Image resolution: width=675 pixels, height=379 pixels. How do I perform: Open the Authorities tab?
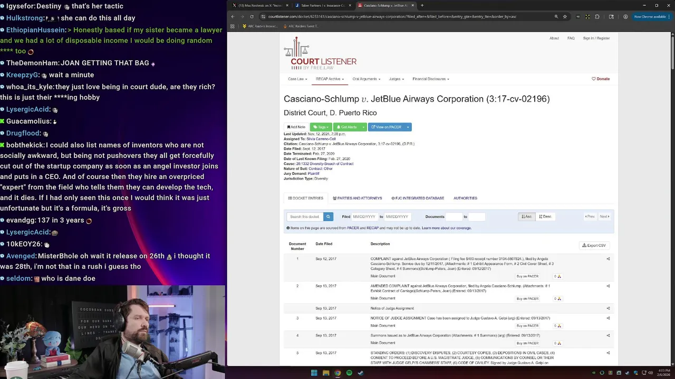point(465,198)
